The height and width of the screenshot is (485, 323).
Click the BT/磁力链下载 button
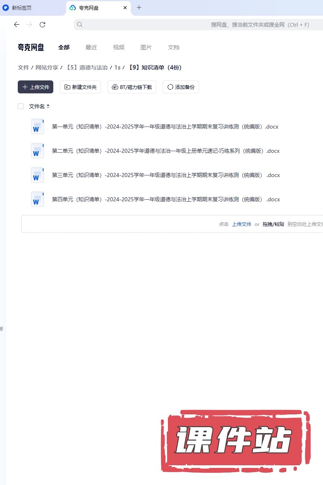coord(132,87)
